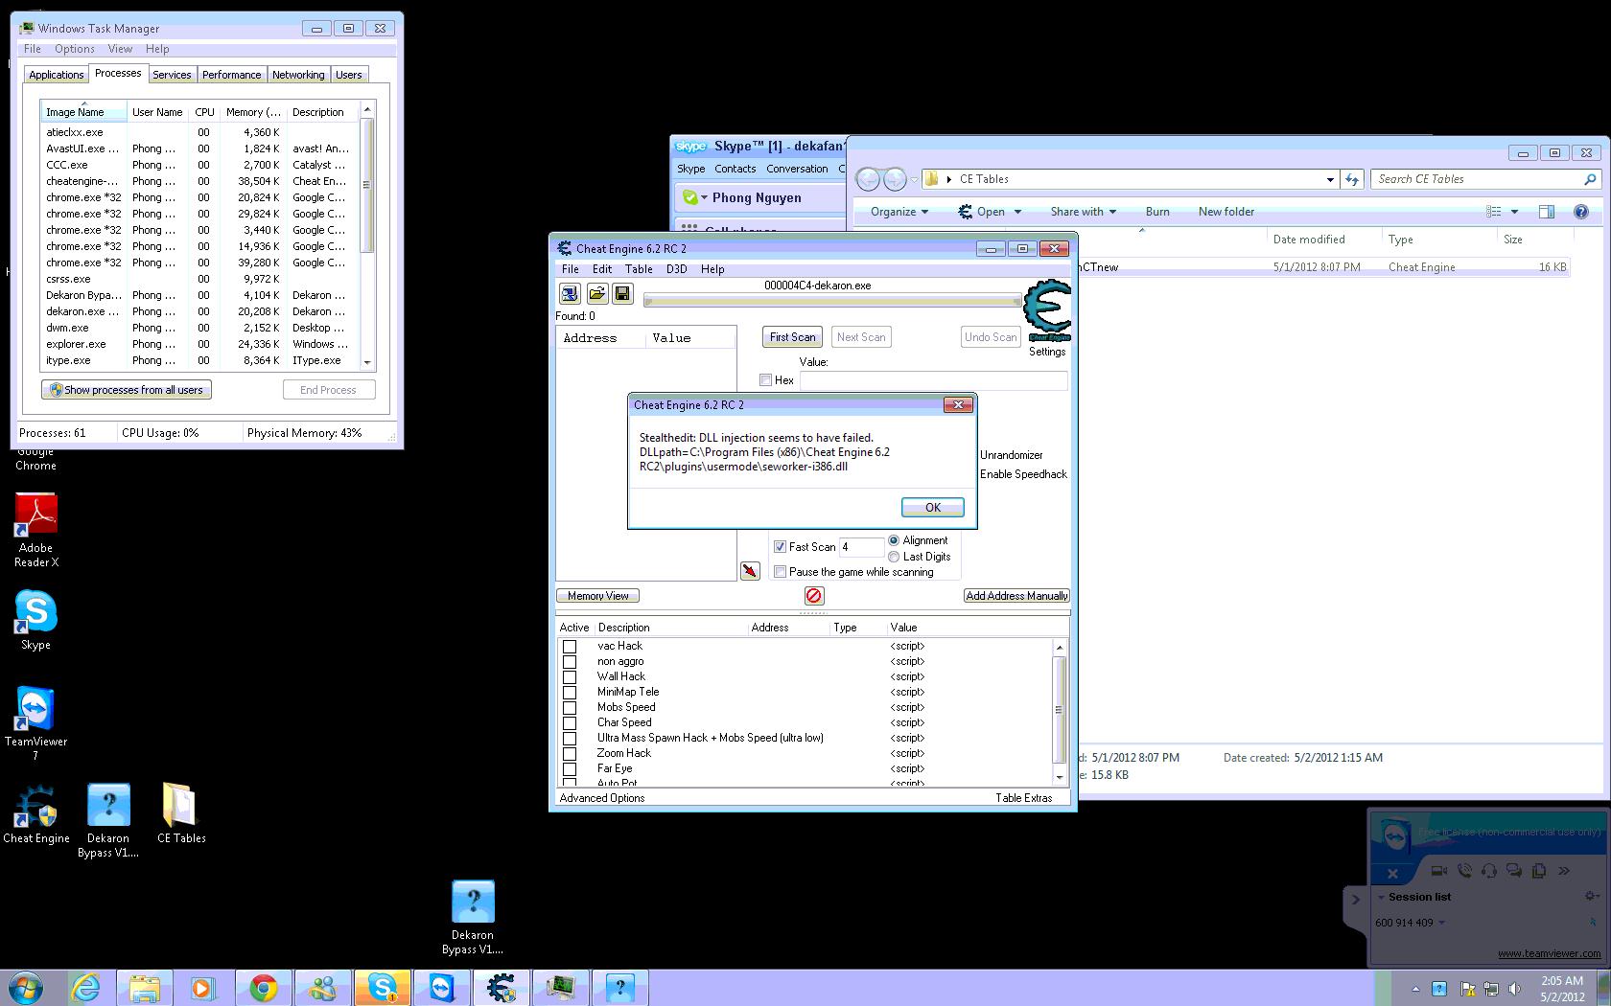
Task: Open the Skype desktop shortcut
Action: pos(35,620)
